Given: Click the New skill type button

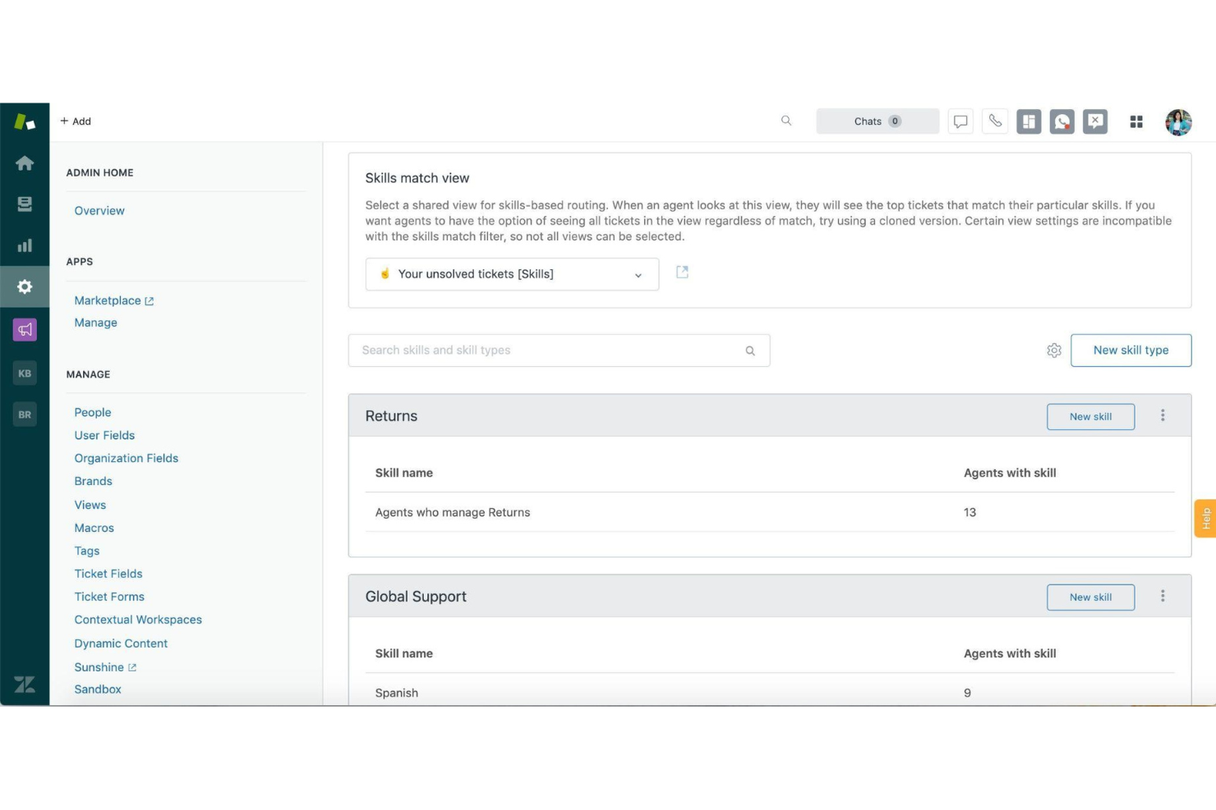Looking at the screenshot, I should tap(1131, 350).
